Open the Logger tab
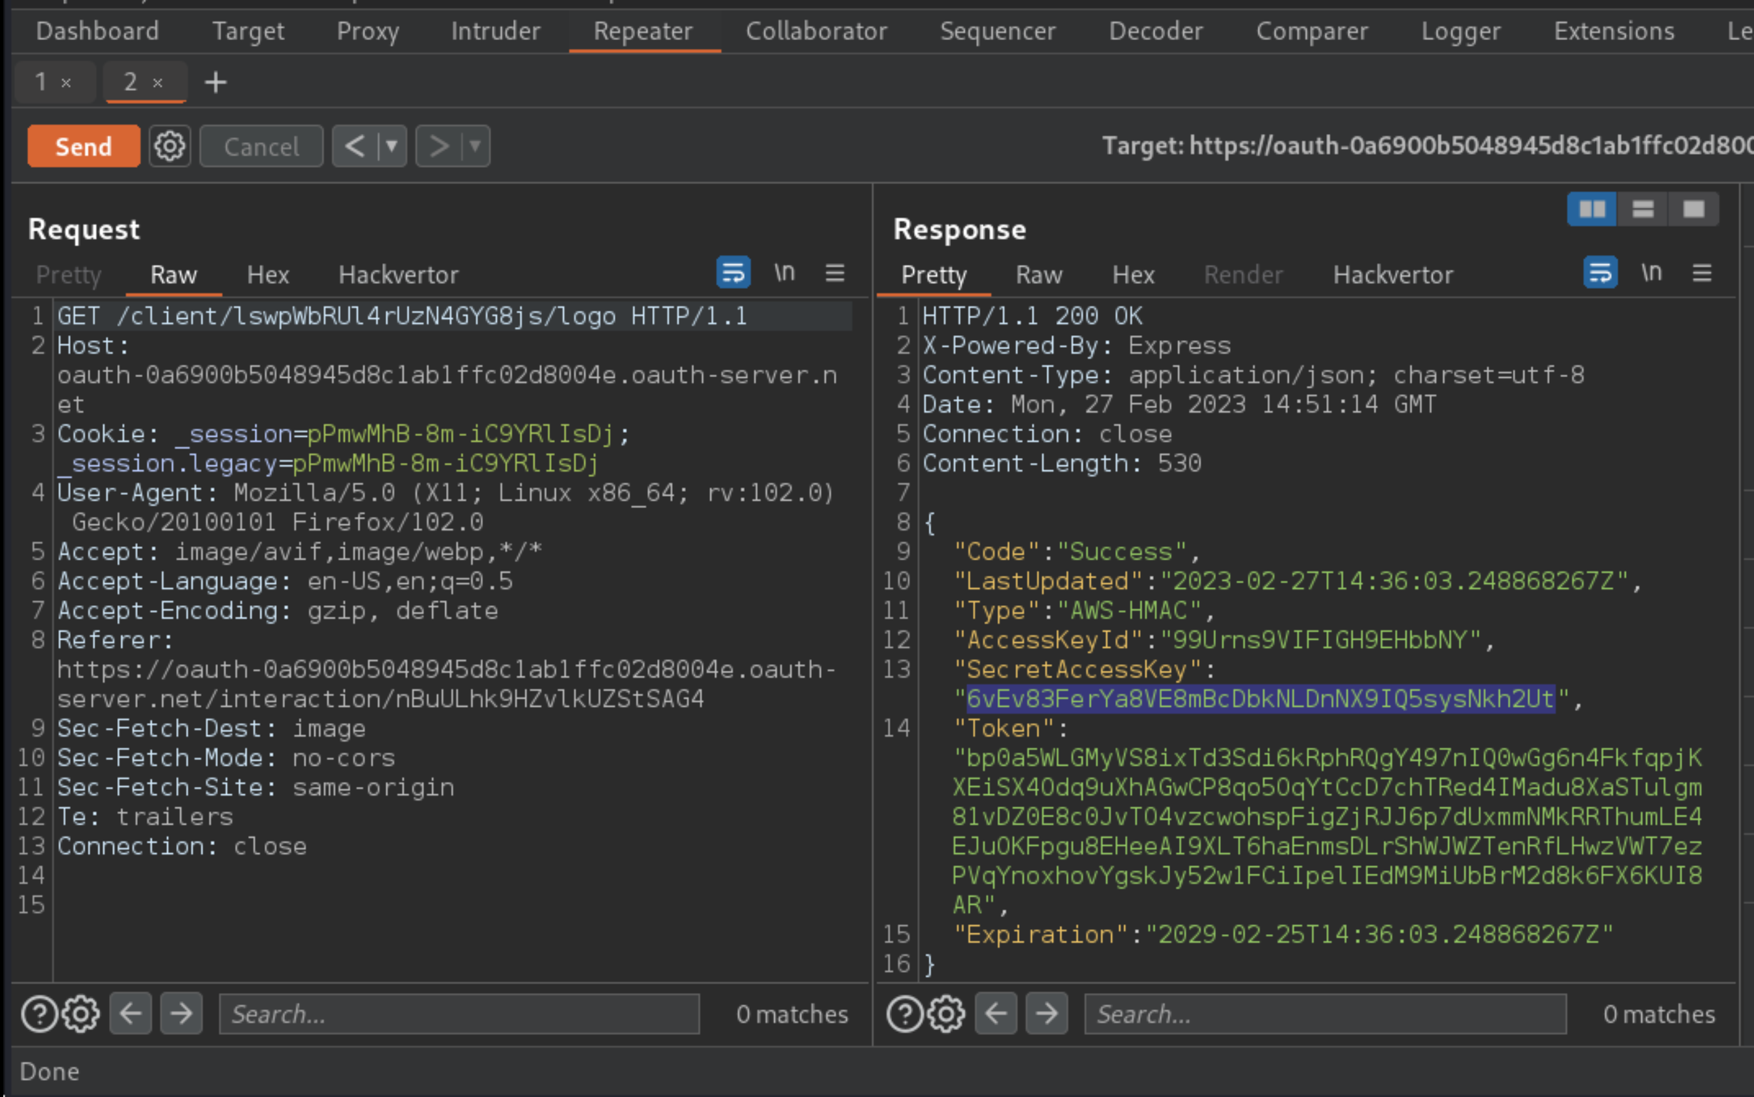The width and height of the screenshot is (1754, 1097). [x=1460, y=31]
